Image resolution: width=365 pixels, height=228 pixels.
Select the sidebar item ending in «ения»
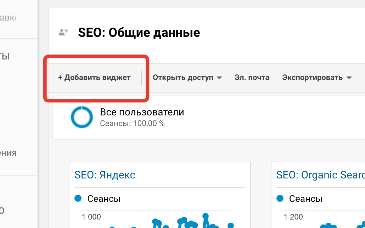tap(9, 153)
